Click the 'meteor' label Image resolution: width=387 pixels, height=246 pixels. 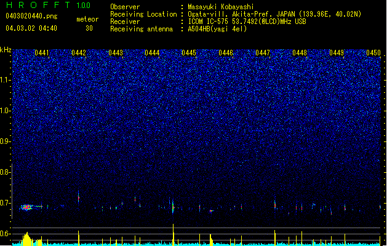coord(87,19)
